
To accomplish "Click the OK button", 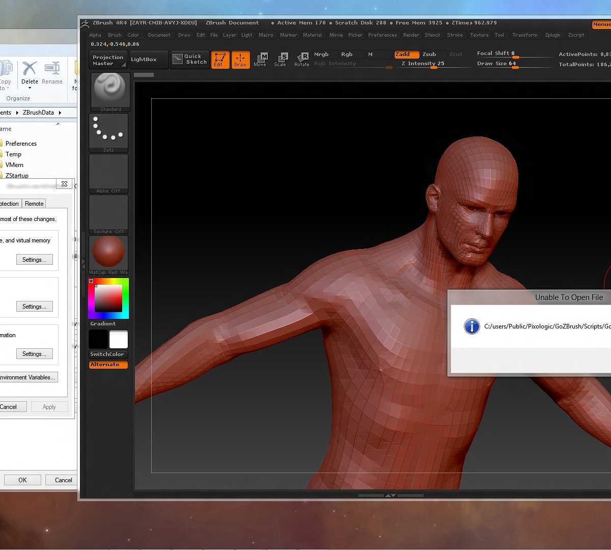I will (22, 480).
